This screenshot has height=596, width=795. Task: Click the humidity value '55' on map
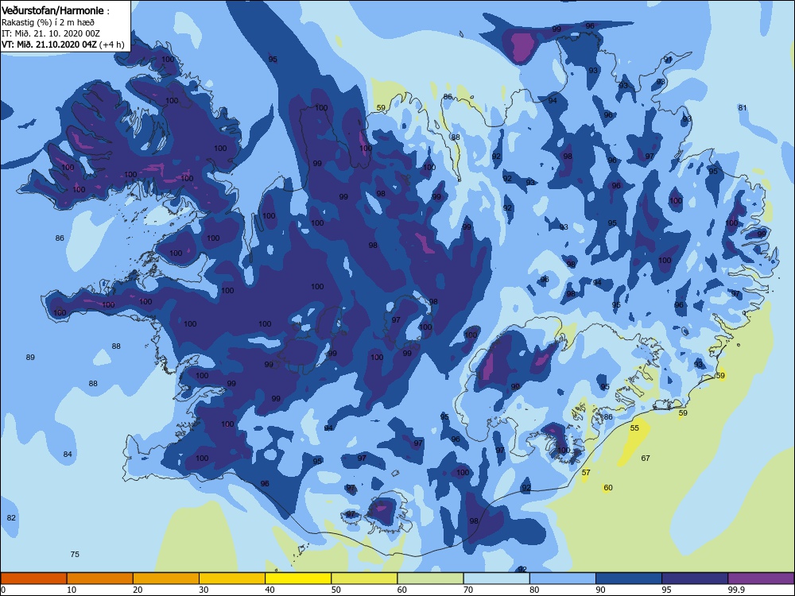[x=634, y=428]
